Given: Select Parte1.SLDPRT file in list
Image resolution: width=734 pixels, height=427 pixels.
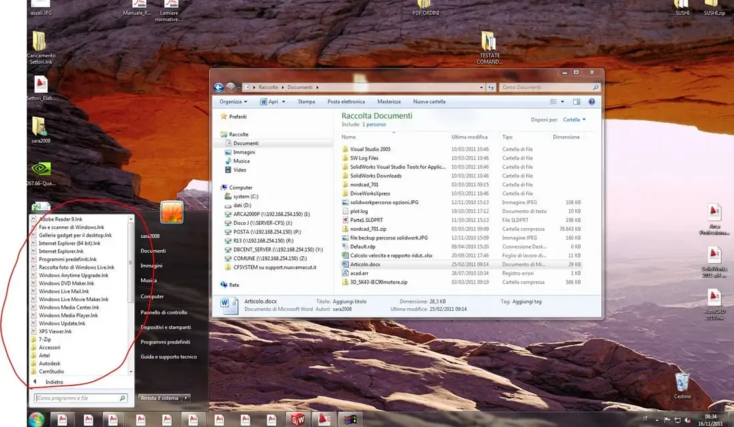Looking at the screenshot, I should tap(366, 220).
